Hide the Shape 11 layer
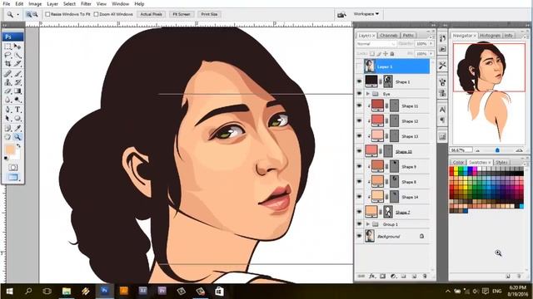This screenshot has width=533, height=299. 359,105
